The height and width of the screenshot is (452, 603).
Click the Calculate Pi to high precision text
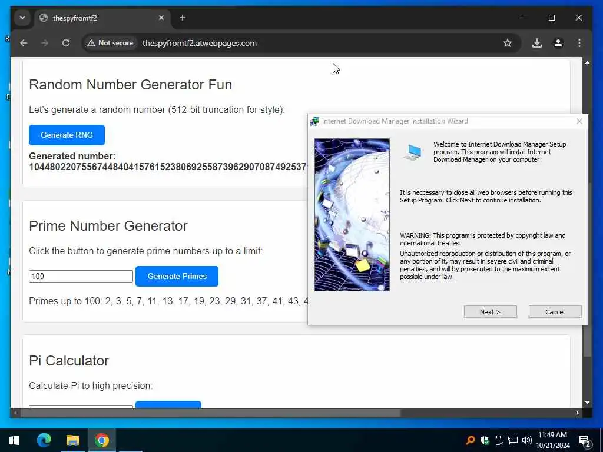pos(91,386)
